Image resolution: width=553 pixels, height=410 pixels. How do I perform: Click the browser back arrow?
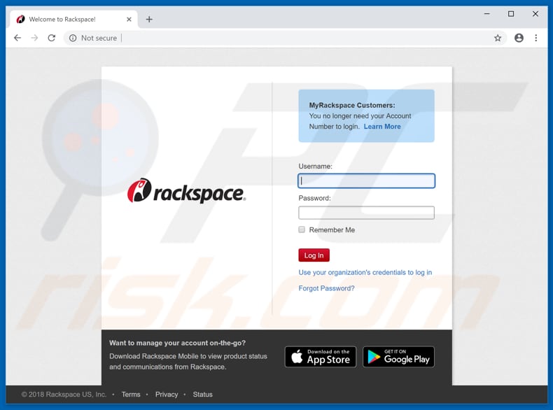[x=17, y=38]
